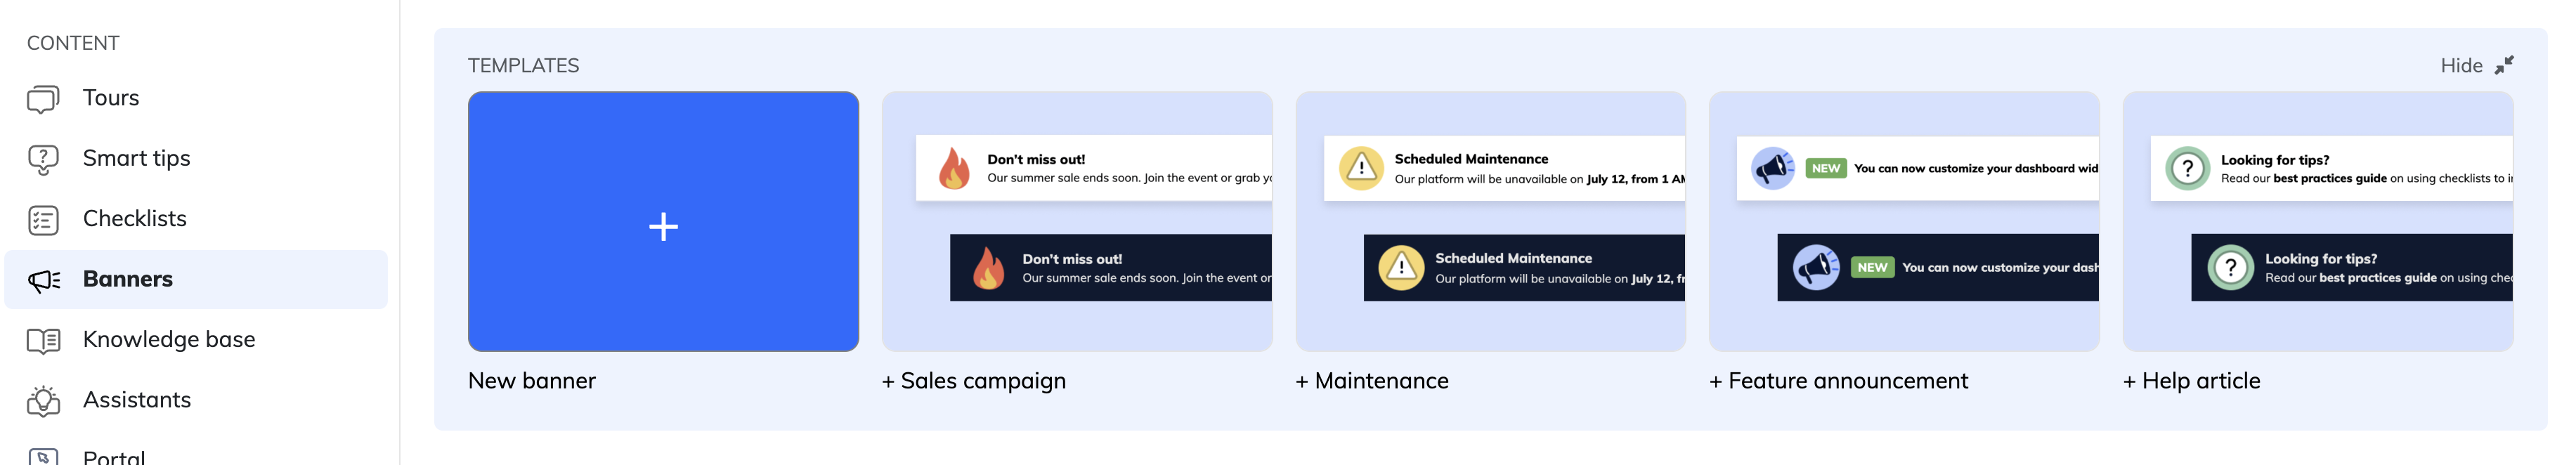Click the Checklists list icon

[x=43, y=220]
